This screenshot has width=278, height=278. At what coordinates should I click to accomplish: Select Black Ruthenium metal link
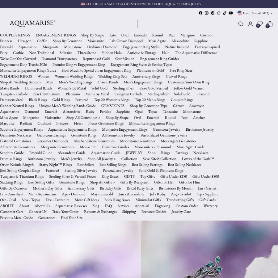coord(47,94)
